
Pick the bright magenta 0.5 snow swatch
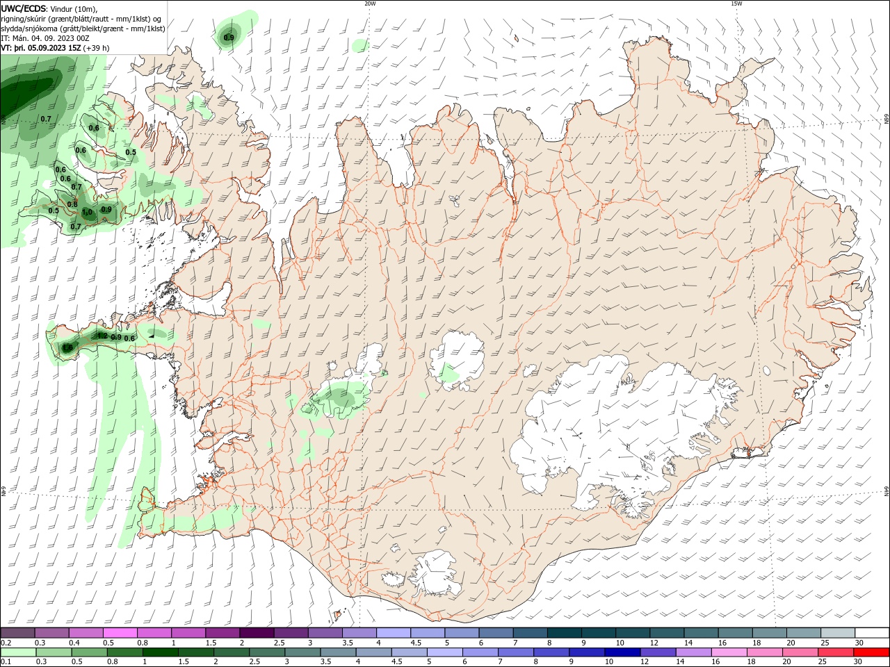[120, 633]
